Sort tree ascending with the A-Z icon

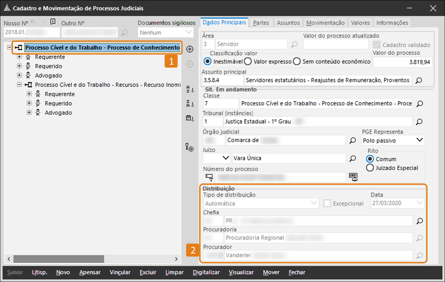click(189, 89)
